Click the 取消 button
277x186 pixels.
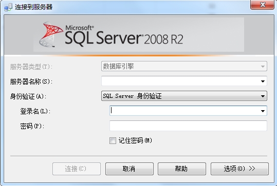point(130,169)
